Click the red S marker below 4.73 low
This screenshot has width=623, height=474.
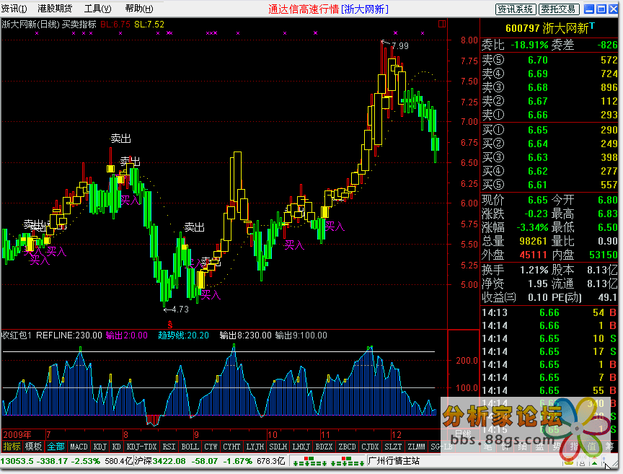point(170,324)
